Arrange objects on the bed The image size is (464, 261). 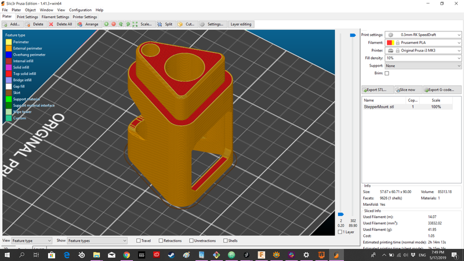88,24
